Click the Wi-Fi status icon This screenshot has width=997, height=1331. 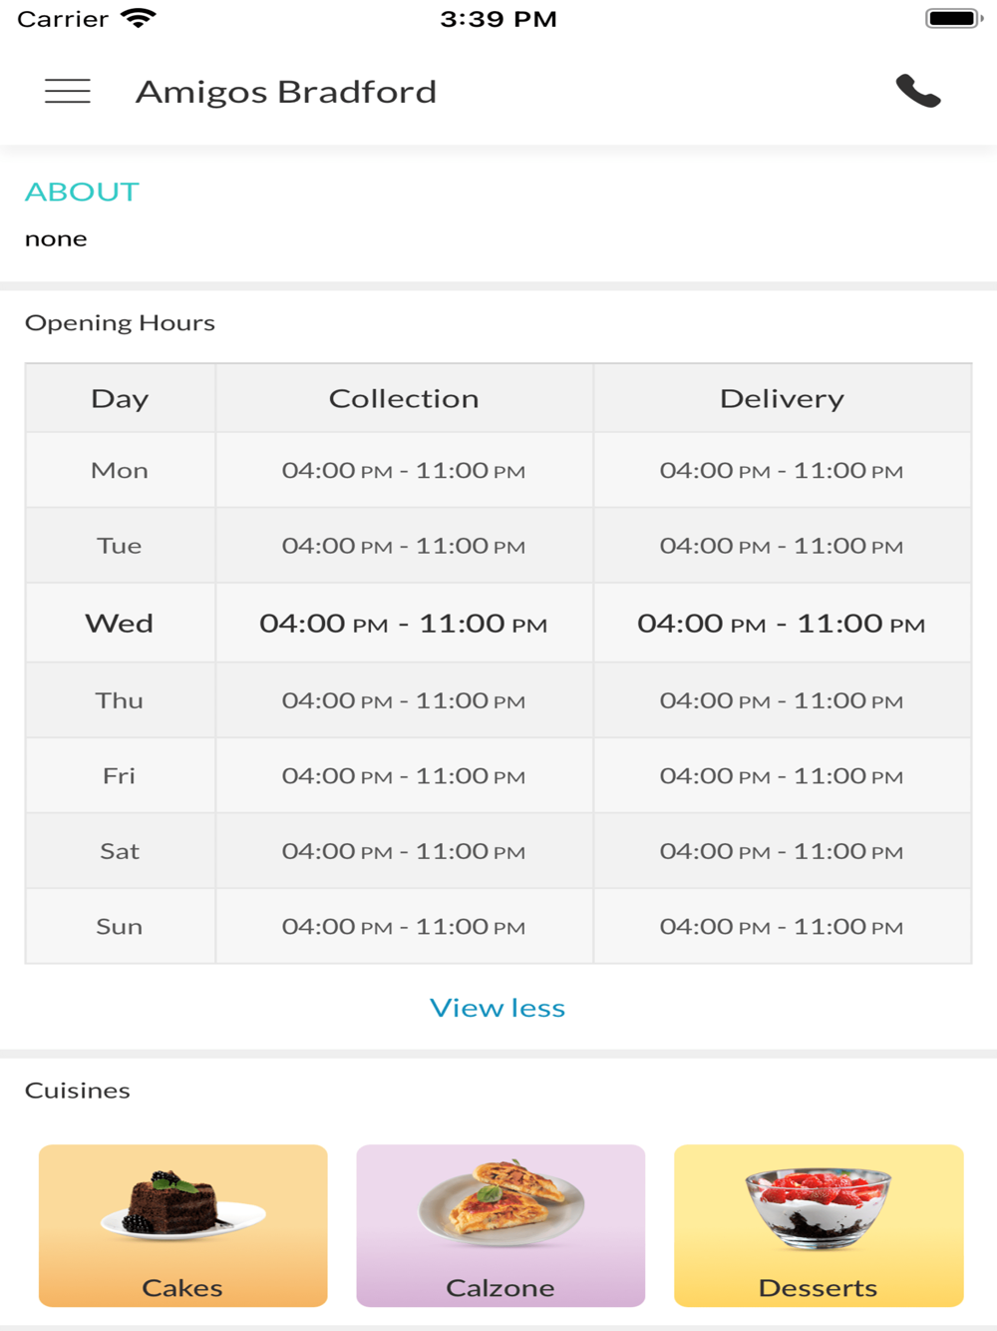coord(138,18)
